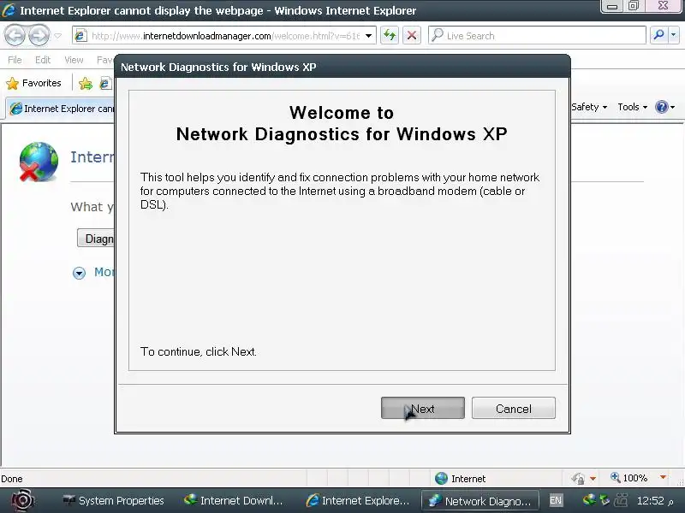Image resolution: width=685 pixels, height=513 pixels.
Task: Click the security lock icon in status bar
Action: click(579, 479)
